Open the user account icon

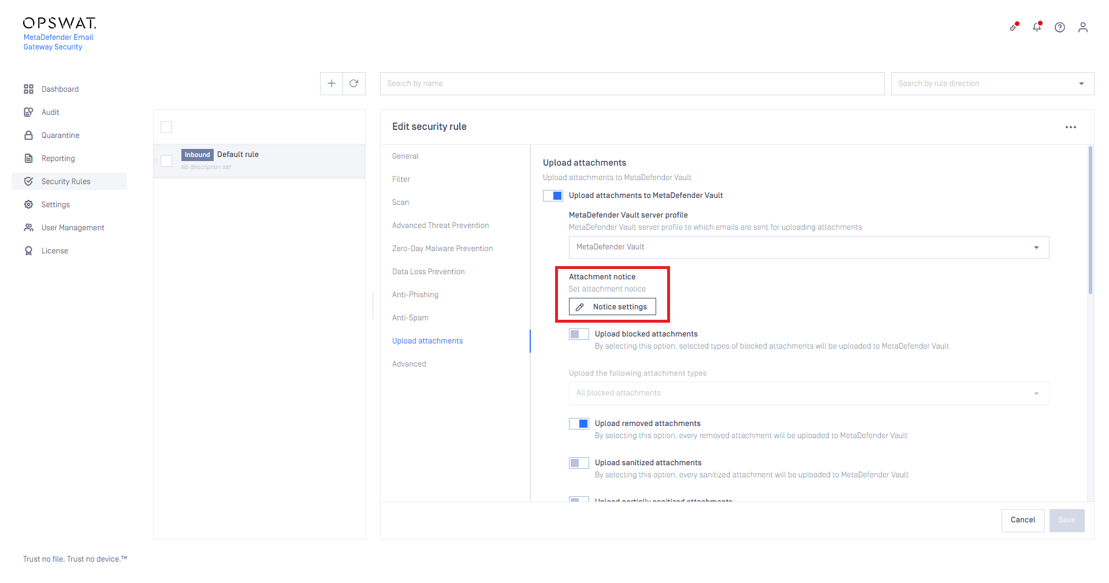tap(1083, 27)
